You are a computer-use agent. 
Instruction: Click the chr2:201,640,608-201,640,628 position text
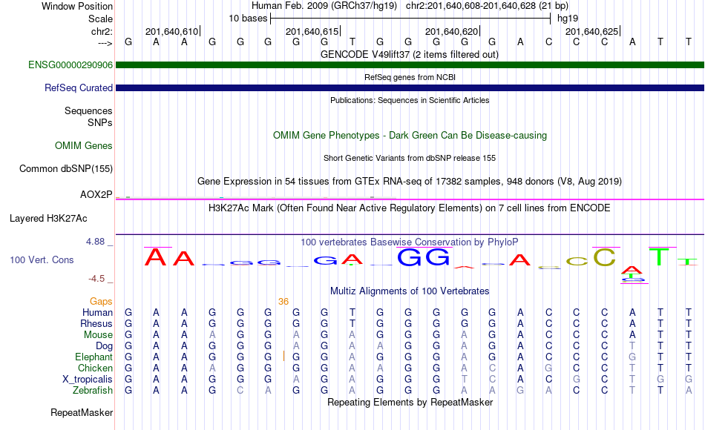point(487,6)
